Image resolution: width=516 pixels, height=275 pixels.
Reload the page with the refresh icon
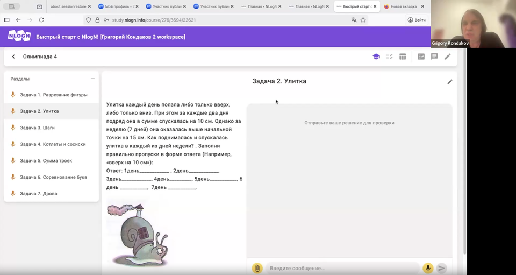[41, 20]
